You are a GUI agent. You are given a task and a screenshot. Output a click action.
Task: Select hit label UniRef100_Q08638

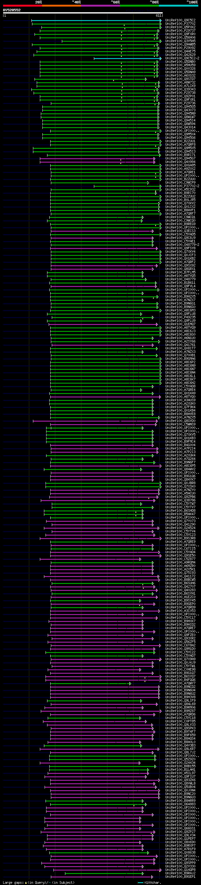point(180,853)
